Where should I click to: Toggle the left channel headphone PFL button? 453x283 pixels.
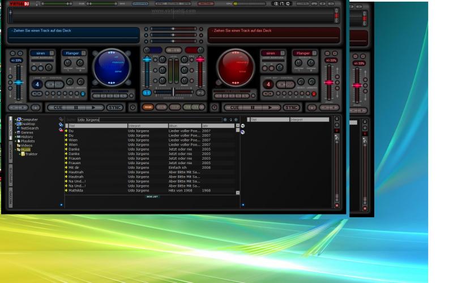pos(147,93)
